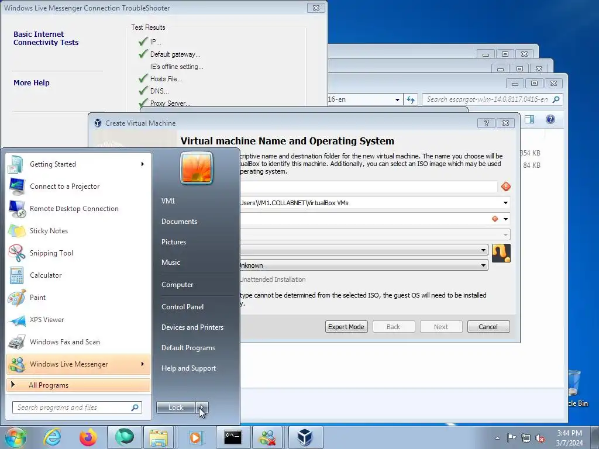Click the Paint palette icon
Image resolution: width=599 pixels, height=449 pixels.
(17, 298)
